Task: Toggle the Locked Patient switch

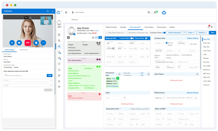Action: click(132, 38)
